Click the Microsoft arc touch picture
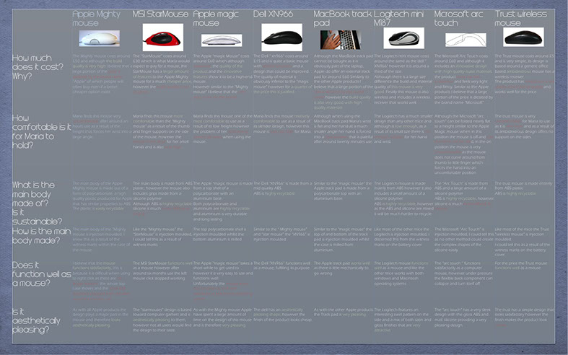 pos(460,40)
